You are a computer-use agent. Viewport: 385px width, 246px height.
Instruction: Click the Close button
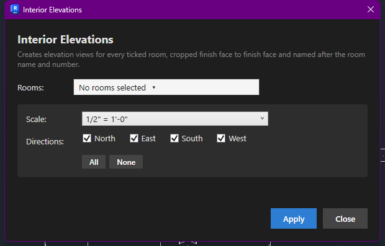click(345, 219)
